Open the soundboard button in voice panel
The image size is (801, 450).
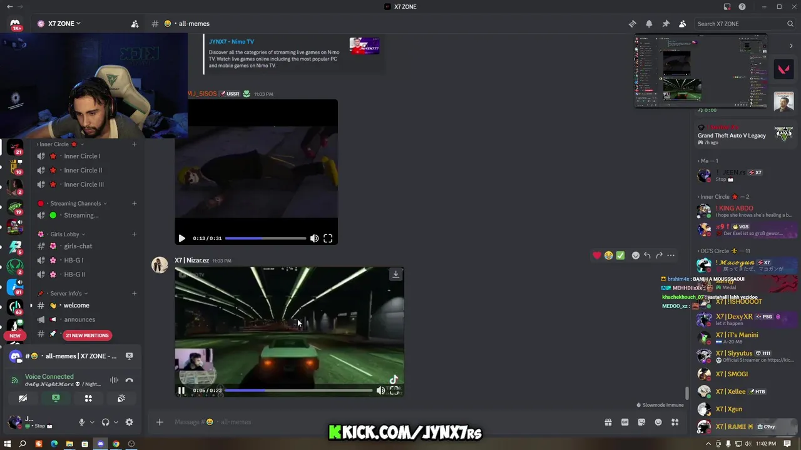point(121,398)
